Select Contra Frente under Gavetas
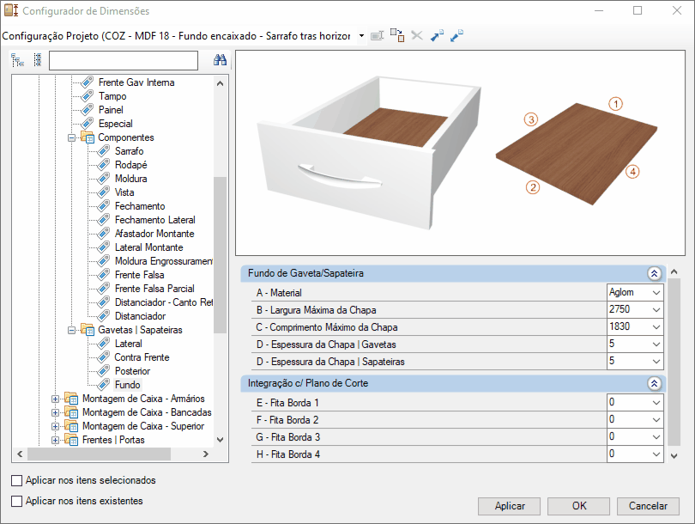 pyautogui.click(x=142, y=357)
